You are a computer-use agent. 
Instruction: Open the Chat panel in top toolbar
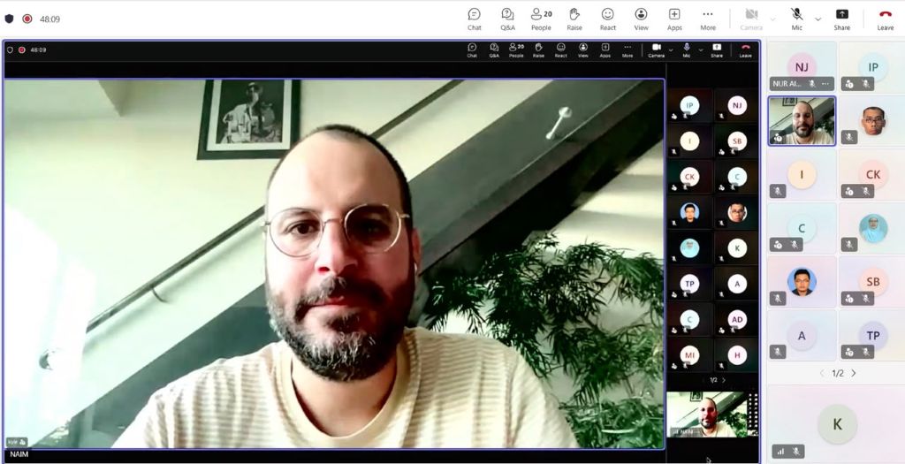click(x=475, y=19)
